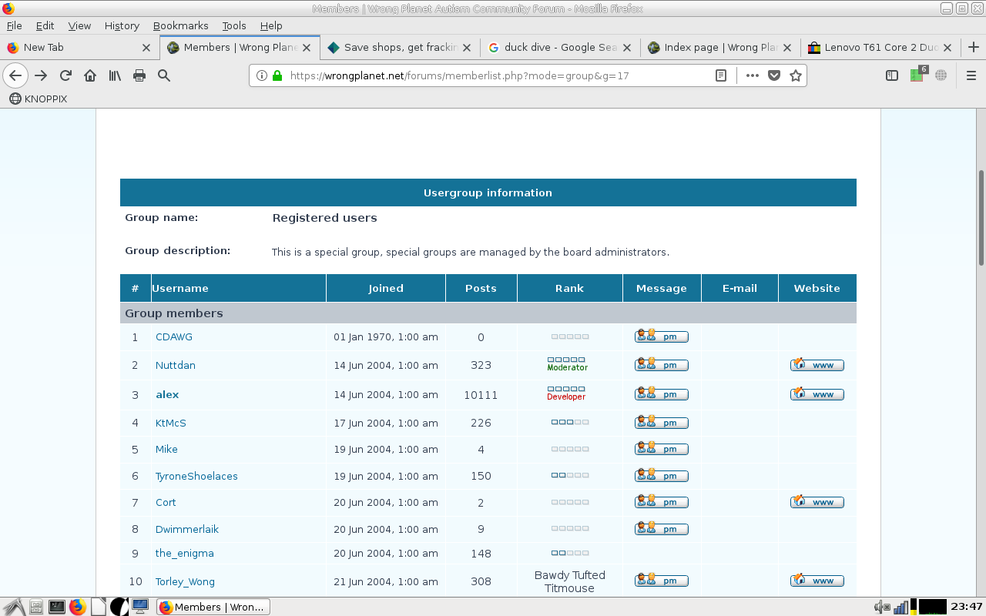Image resolution: width=986 pixels, height=616 pixels.
Task: Sort member list by Username column
Action: click(180, 288)
